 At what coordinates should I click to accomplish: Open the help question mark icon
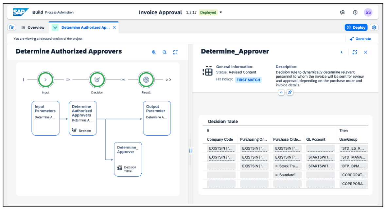[355, 12]
